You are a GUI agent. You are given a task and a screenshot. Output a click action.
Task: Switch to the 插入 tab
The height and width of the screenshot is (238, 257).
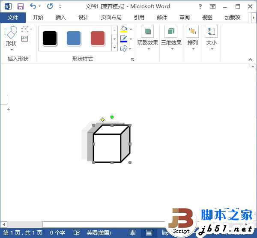click(60, 18)
